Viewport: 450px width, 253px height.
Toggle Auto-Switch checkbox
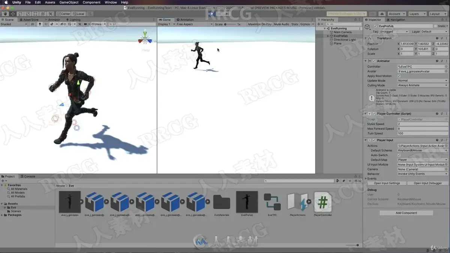coord(399,155)
